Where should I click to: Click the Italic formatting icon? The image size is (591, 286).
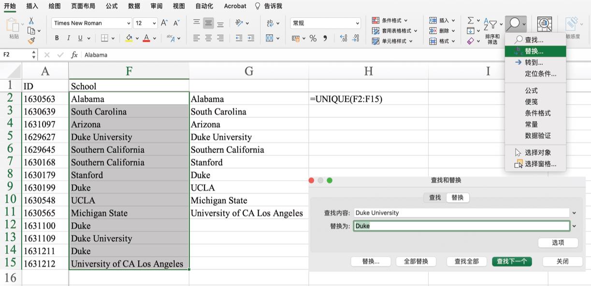click(x=69, y=38)
